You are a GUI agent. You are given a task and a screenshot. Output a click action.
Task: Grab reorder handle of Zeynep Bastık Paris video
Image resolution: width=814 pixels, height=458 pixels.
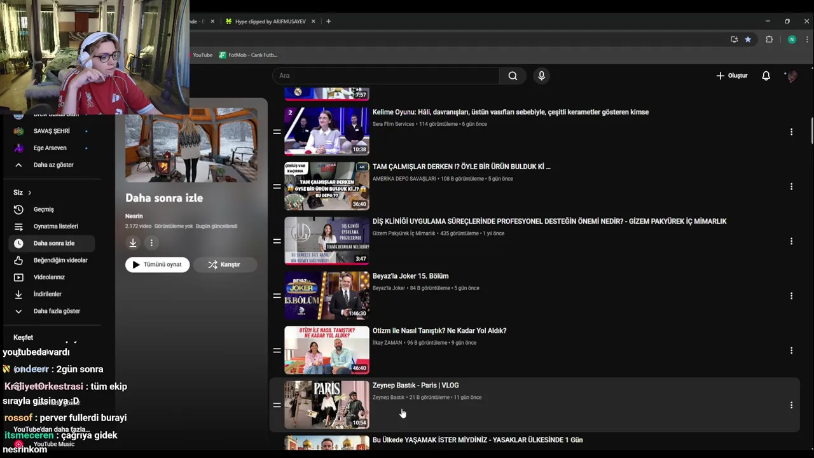point(277,405)
